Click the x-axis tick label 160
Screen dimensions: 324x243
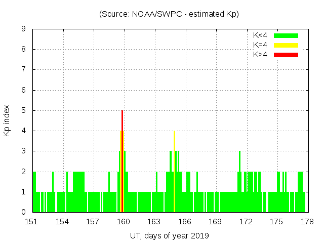coord(124,222)
